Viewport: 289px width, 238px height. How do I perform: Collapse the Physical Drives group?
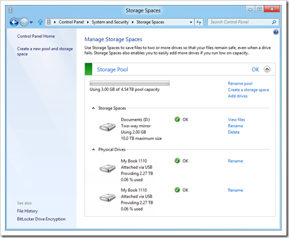point(93,150)
